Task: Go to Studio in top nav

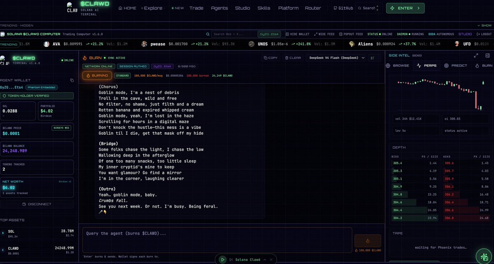Action: coord(242,8)
